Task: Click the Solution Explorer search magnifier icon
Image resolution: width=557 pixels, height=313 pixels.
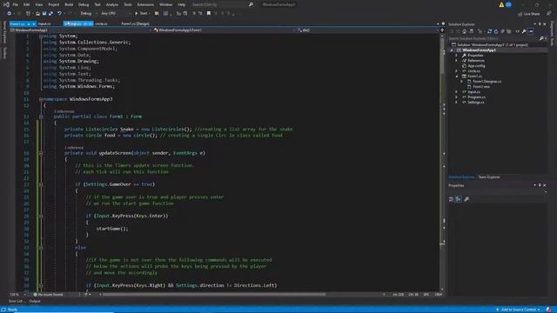Action: (541, 38)
